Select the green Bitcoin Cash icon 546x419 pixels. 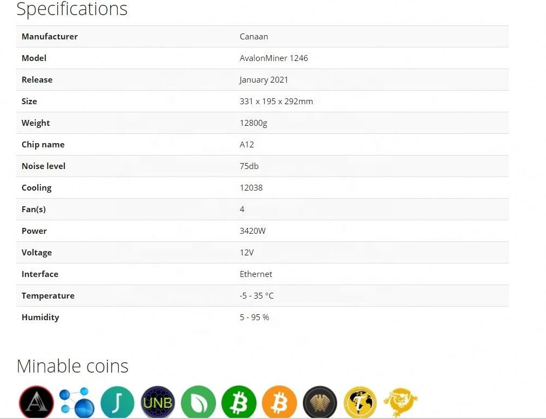(x=239, y=402)
